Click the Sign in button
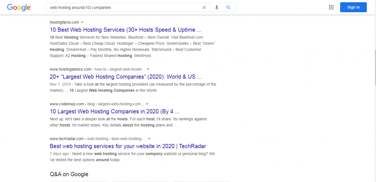 click(x=353, y=7)
